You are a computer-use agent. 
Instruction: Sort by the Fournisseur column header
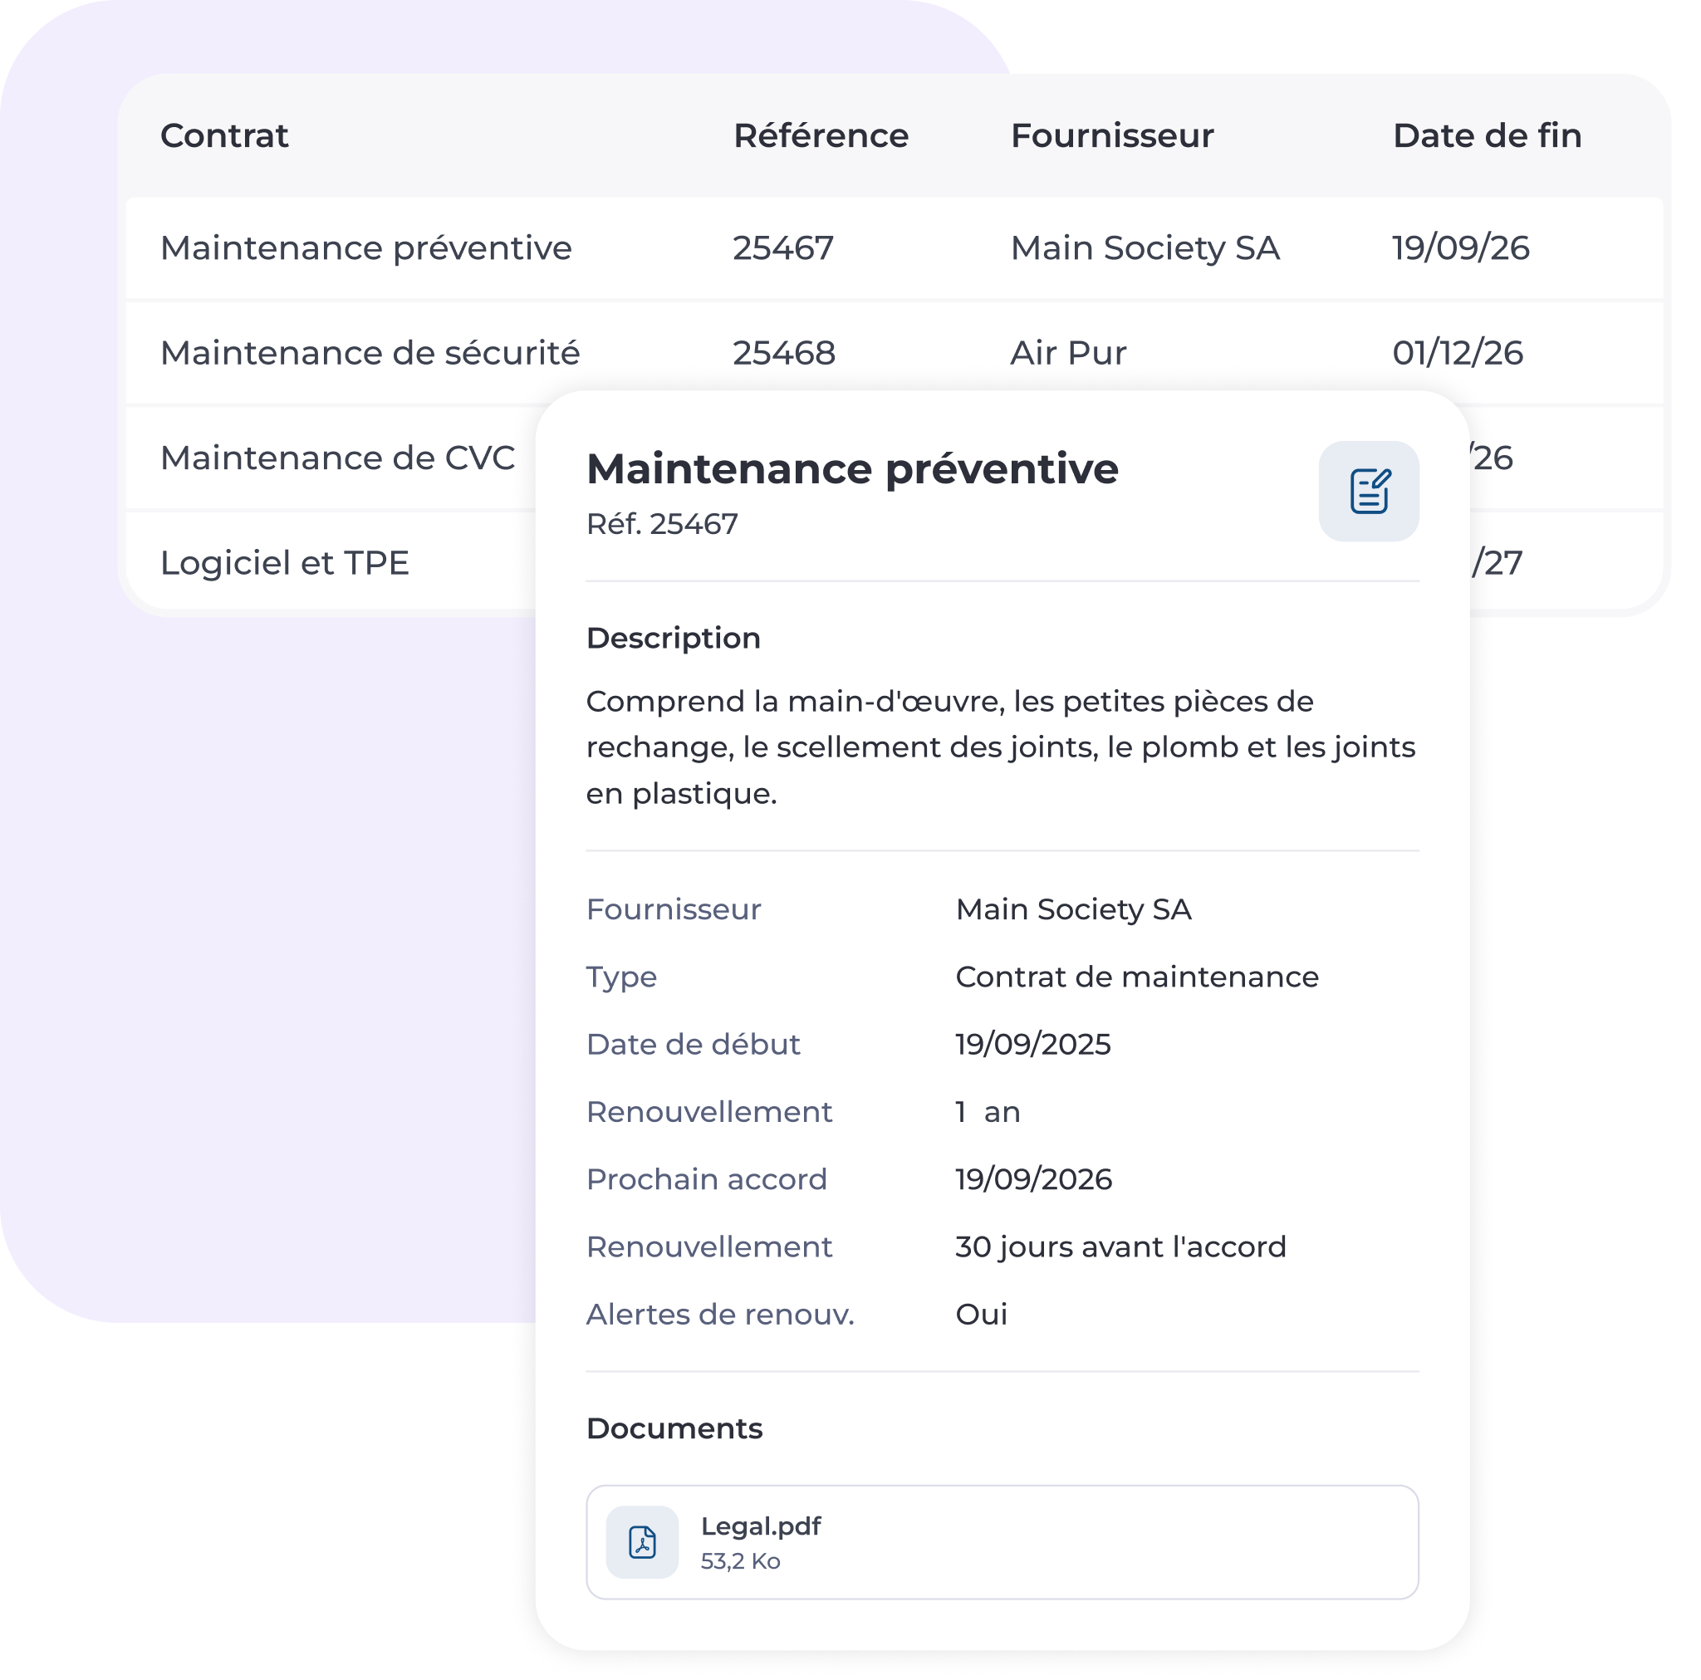coord(1112,135)
